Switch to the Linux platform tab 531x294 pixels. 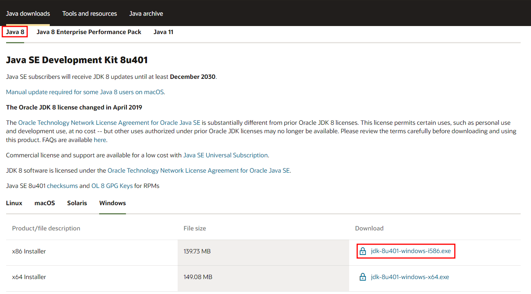(14, 203)
